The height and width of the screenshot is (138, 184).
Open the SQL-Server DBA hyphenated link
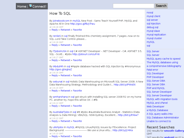[156, 81]
